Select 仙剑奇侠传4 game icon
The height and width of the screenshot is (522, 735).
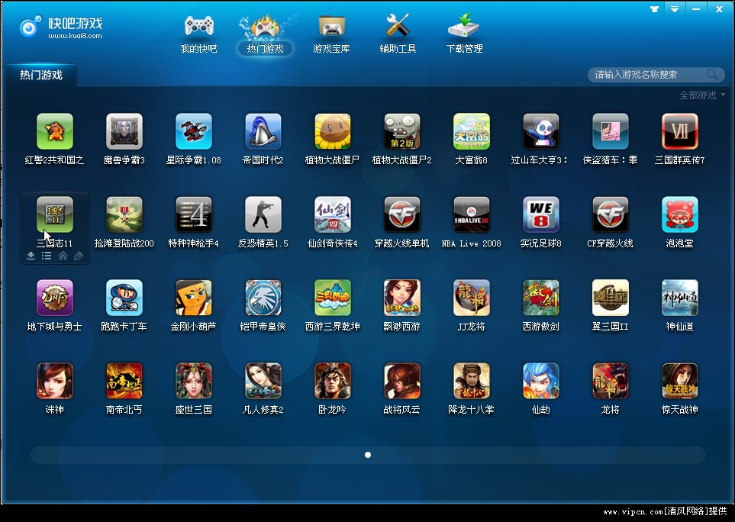[x=332, y=214]
